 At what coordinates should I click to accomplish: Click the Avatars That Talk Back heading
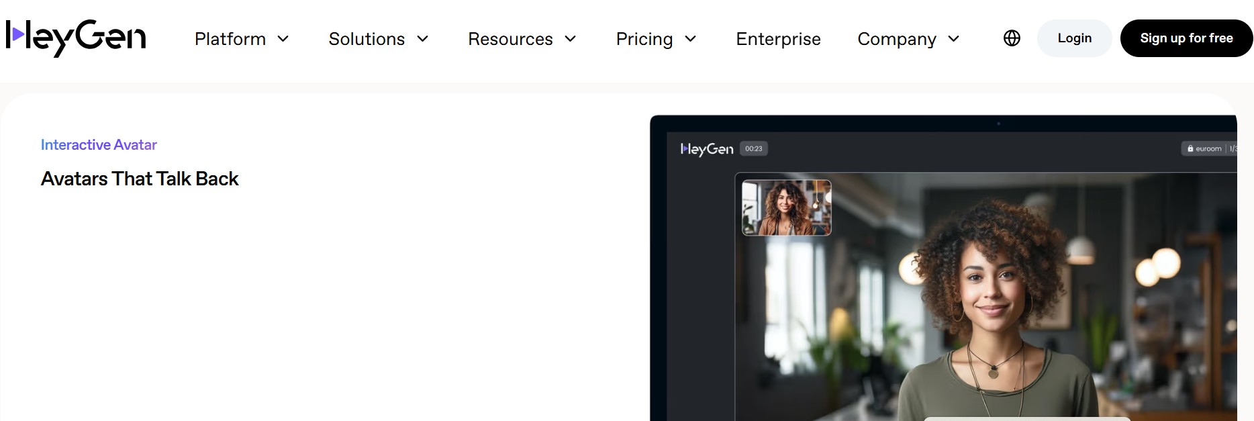(140, 179)
